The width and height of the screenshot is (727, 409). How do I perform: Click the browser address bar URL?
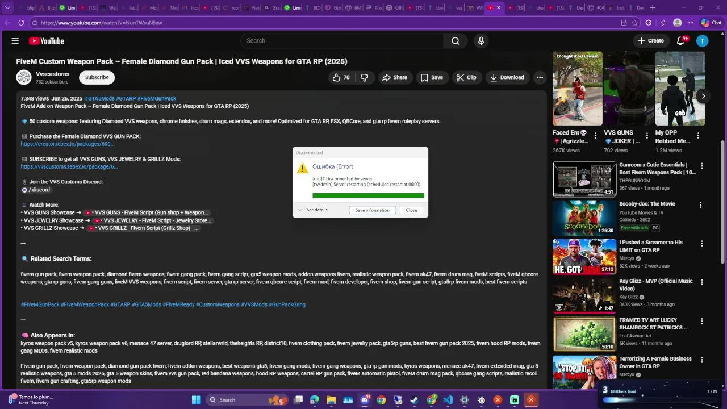click(101, 23)
